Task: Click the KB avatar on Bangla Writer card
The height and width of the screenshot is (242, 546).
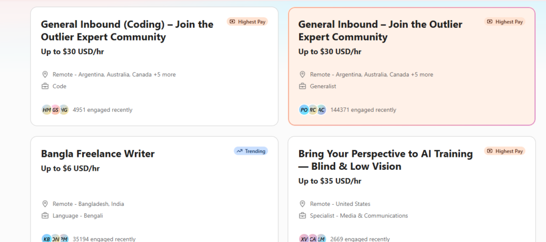Action: click(46, 239)
